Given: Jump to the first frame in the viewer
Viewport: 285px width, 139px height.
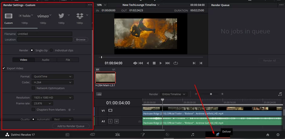Looking at the screenshot, I should (141, 63).
